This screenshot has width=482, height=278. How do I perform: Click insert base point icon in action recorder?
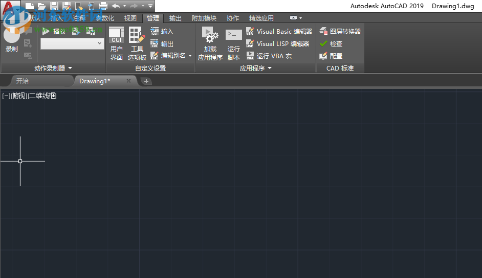click(x=28, y=43)
